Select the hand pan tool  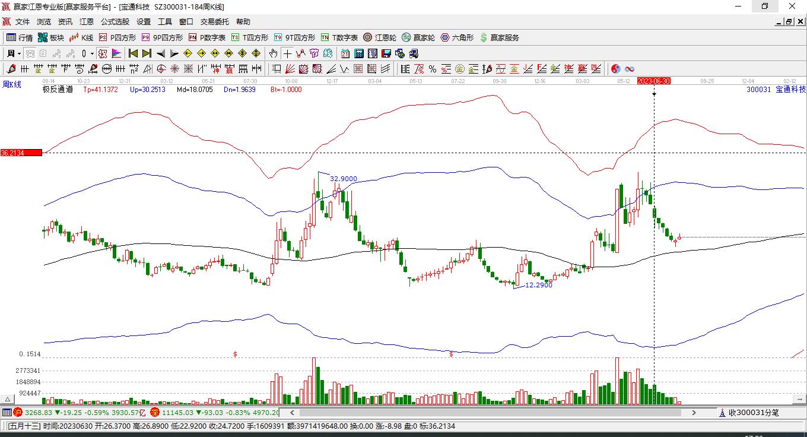pos(273,53)
